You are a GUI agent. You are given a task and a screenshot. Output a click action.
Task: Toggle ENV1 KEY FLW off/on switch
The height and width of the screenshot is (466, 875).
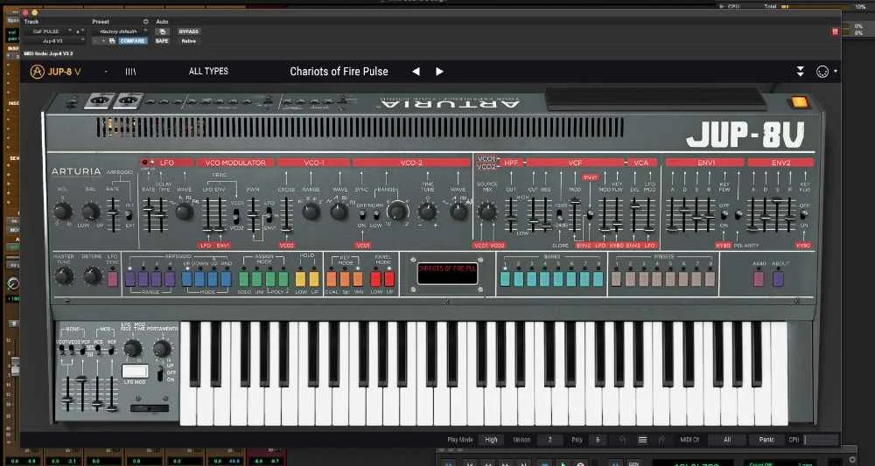pyautogui.click(x=724, y=214)
